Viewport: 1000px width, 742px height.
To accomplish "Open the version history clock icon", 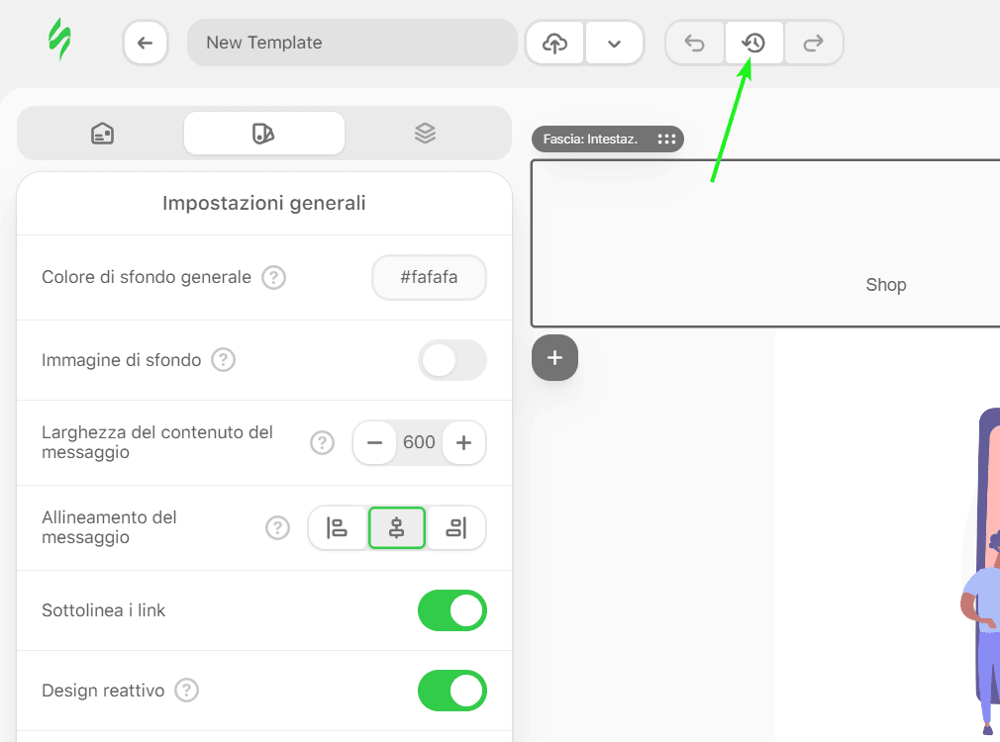I will tap(754, 44).
